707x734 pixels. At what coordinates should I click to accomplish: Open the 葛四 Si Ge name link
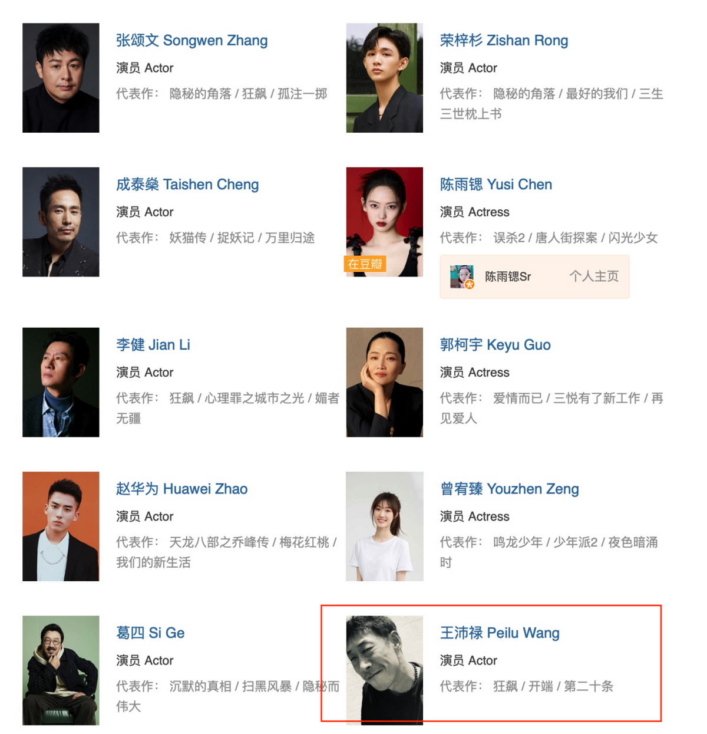coord(150,633)
